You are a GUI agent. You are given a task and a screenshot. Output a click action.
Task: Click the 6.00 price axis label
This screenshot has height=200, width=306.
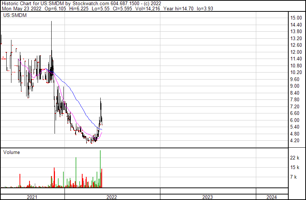click(x=295, y=120)
